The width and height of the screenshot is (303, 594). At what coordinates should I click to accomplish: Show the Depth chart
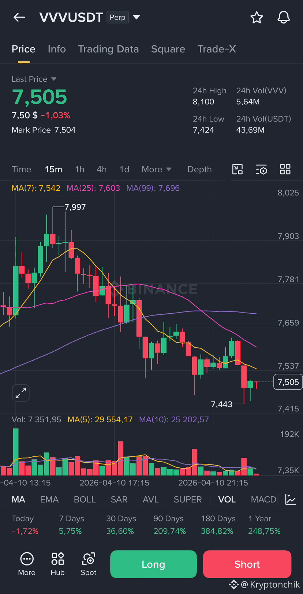coord(199,169)
